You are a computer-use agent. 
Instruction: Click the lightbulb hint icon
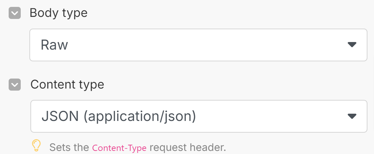tap(36, 145)
